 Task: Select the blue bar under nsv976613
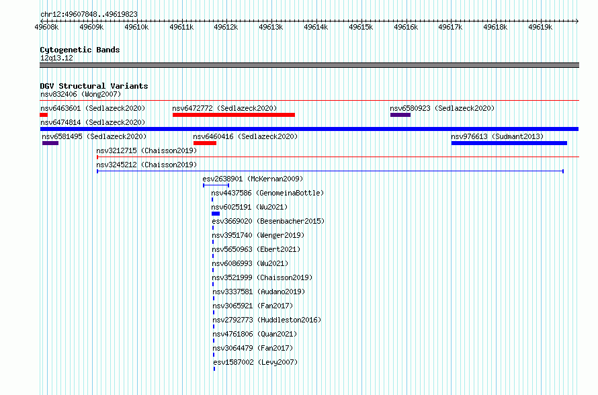click(509, 143)
